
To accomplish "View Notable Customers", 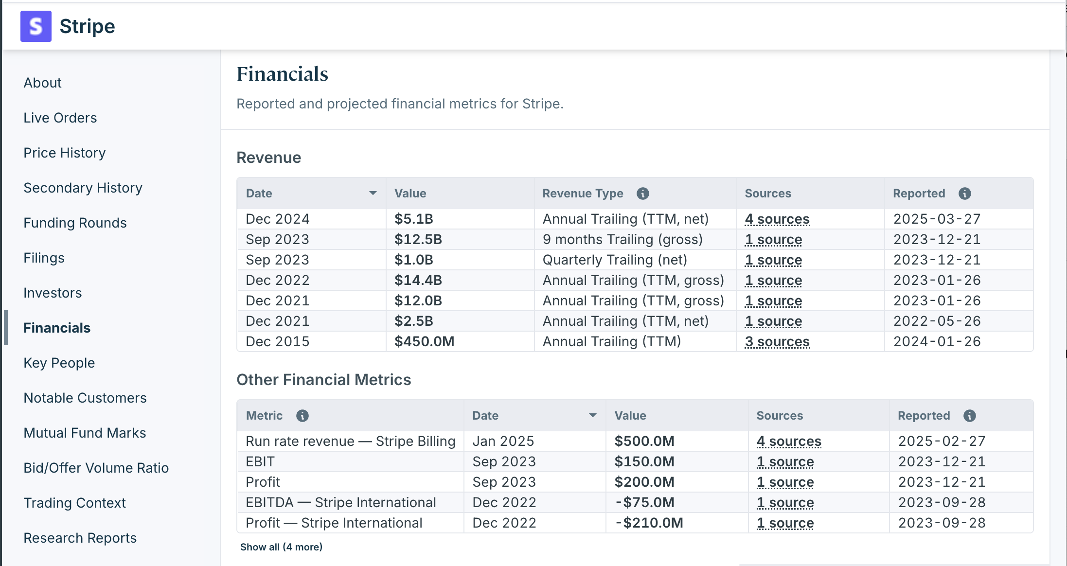I will point(85,398).
